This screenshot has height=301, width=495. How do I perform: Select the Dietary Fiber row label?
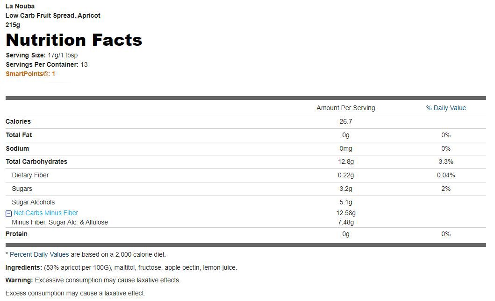click(30, 175)
